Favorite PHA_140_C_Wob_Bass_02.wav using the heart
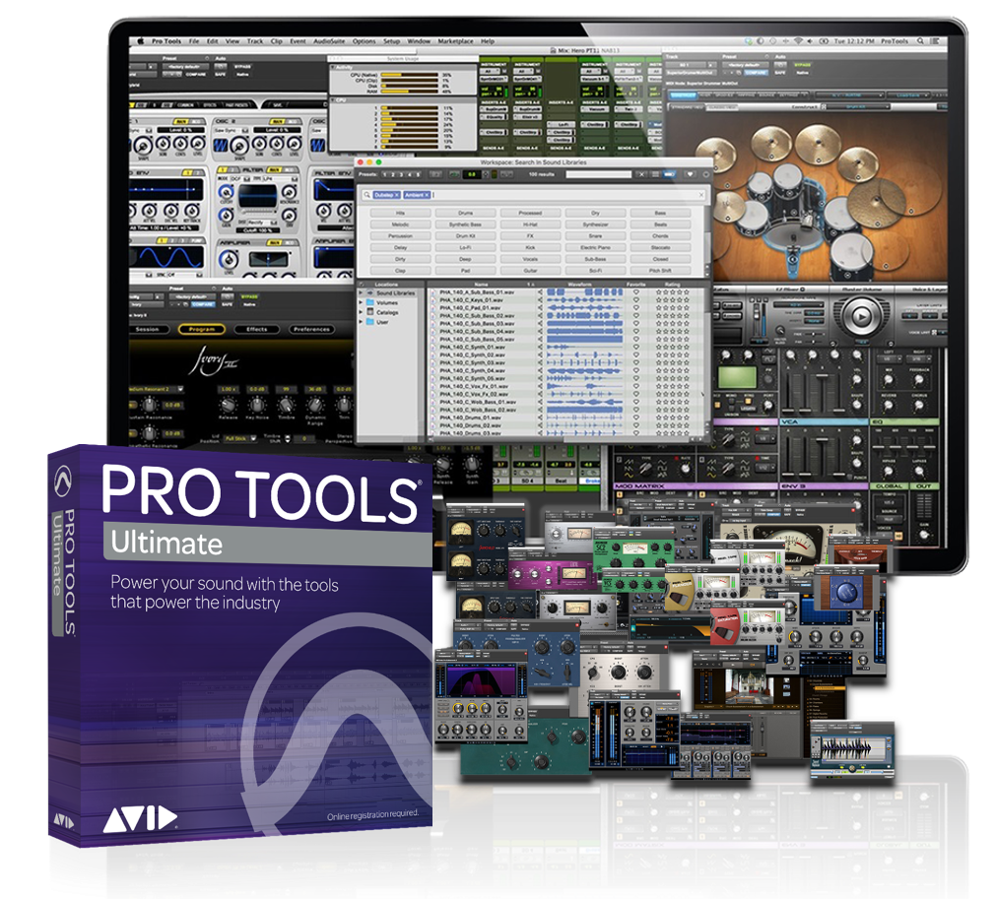 (x=636, y=410)
